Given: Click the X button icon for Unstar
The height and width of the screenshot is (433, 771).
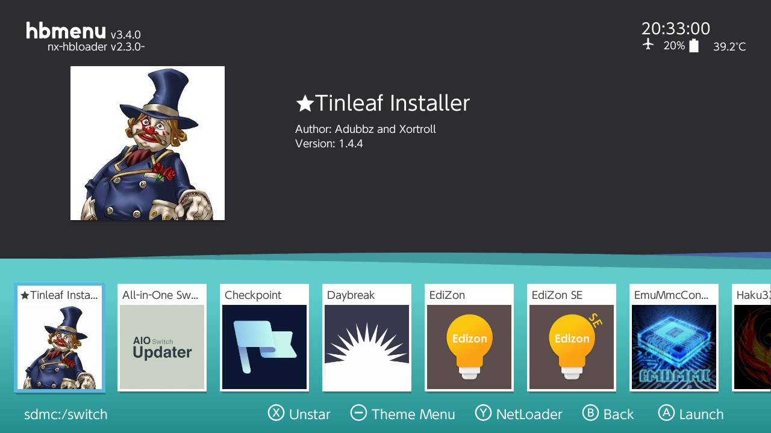Looking at the screenshot, I should 276,413.
